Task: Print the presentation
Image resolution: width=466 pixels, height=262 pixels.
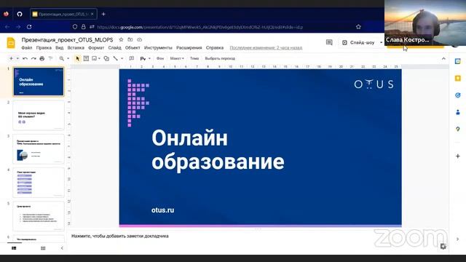Action: click(x=42, y=58)
